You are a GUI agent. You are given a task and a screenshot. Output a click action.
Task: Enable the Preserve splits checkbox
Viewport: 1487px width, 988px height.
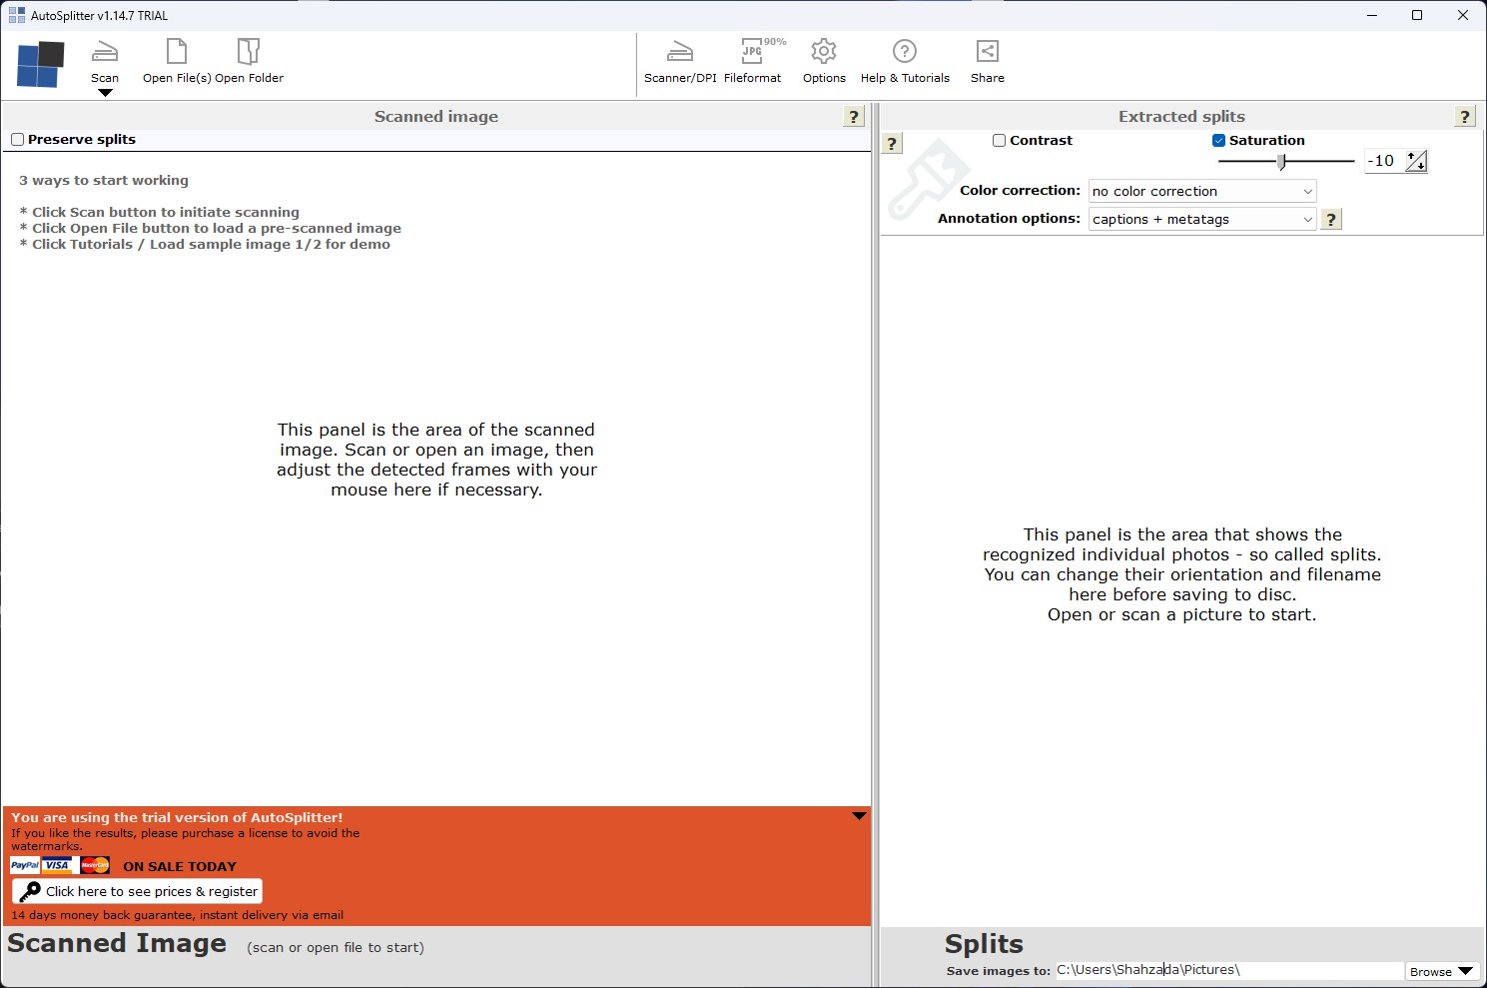[x=17, y=140]
